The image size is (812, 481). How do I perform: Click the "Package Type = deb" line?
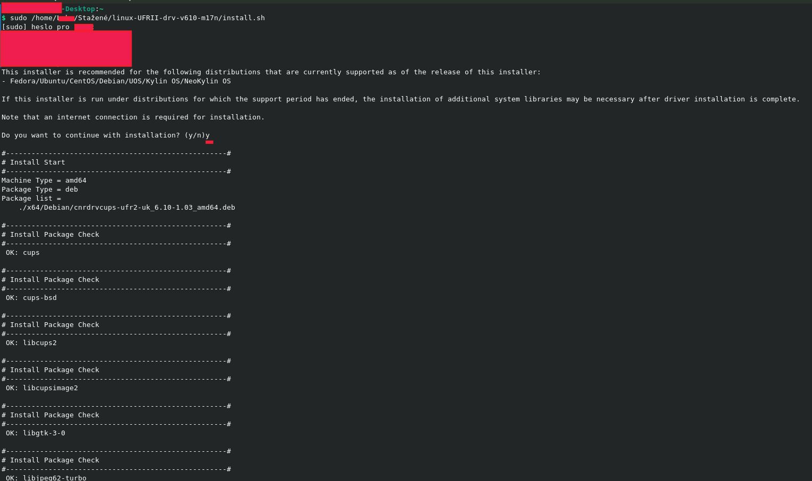pos(40,190)
